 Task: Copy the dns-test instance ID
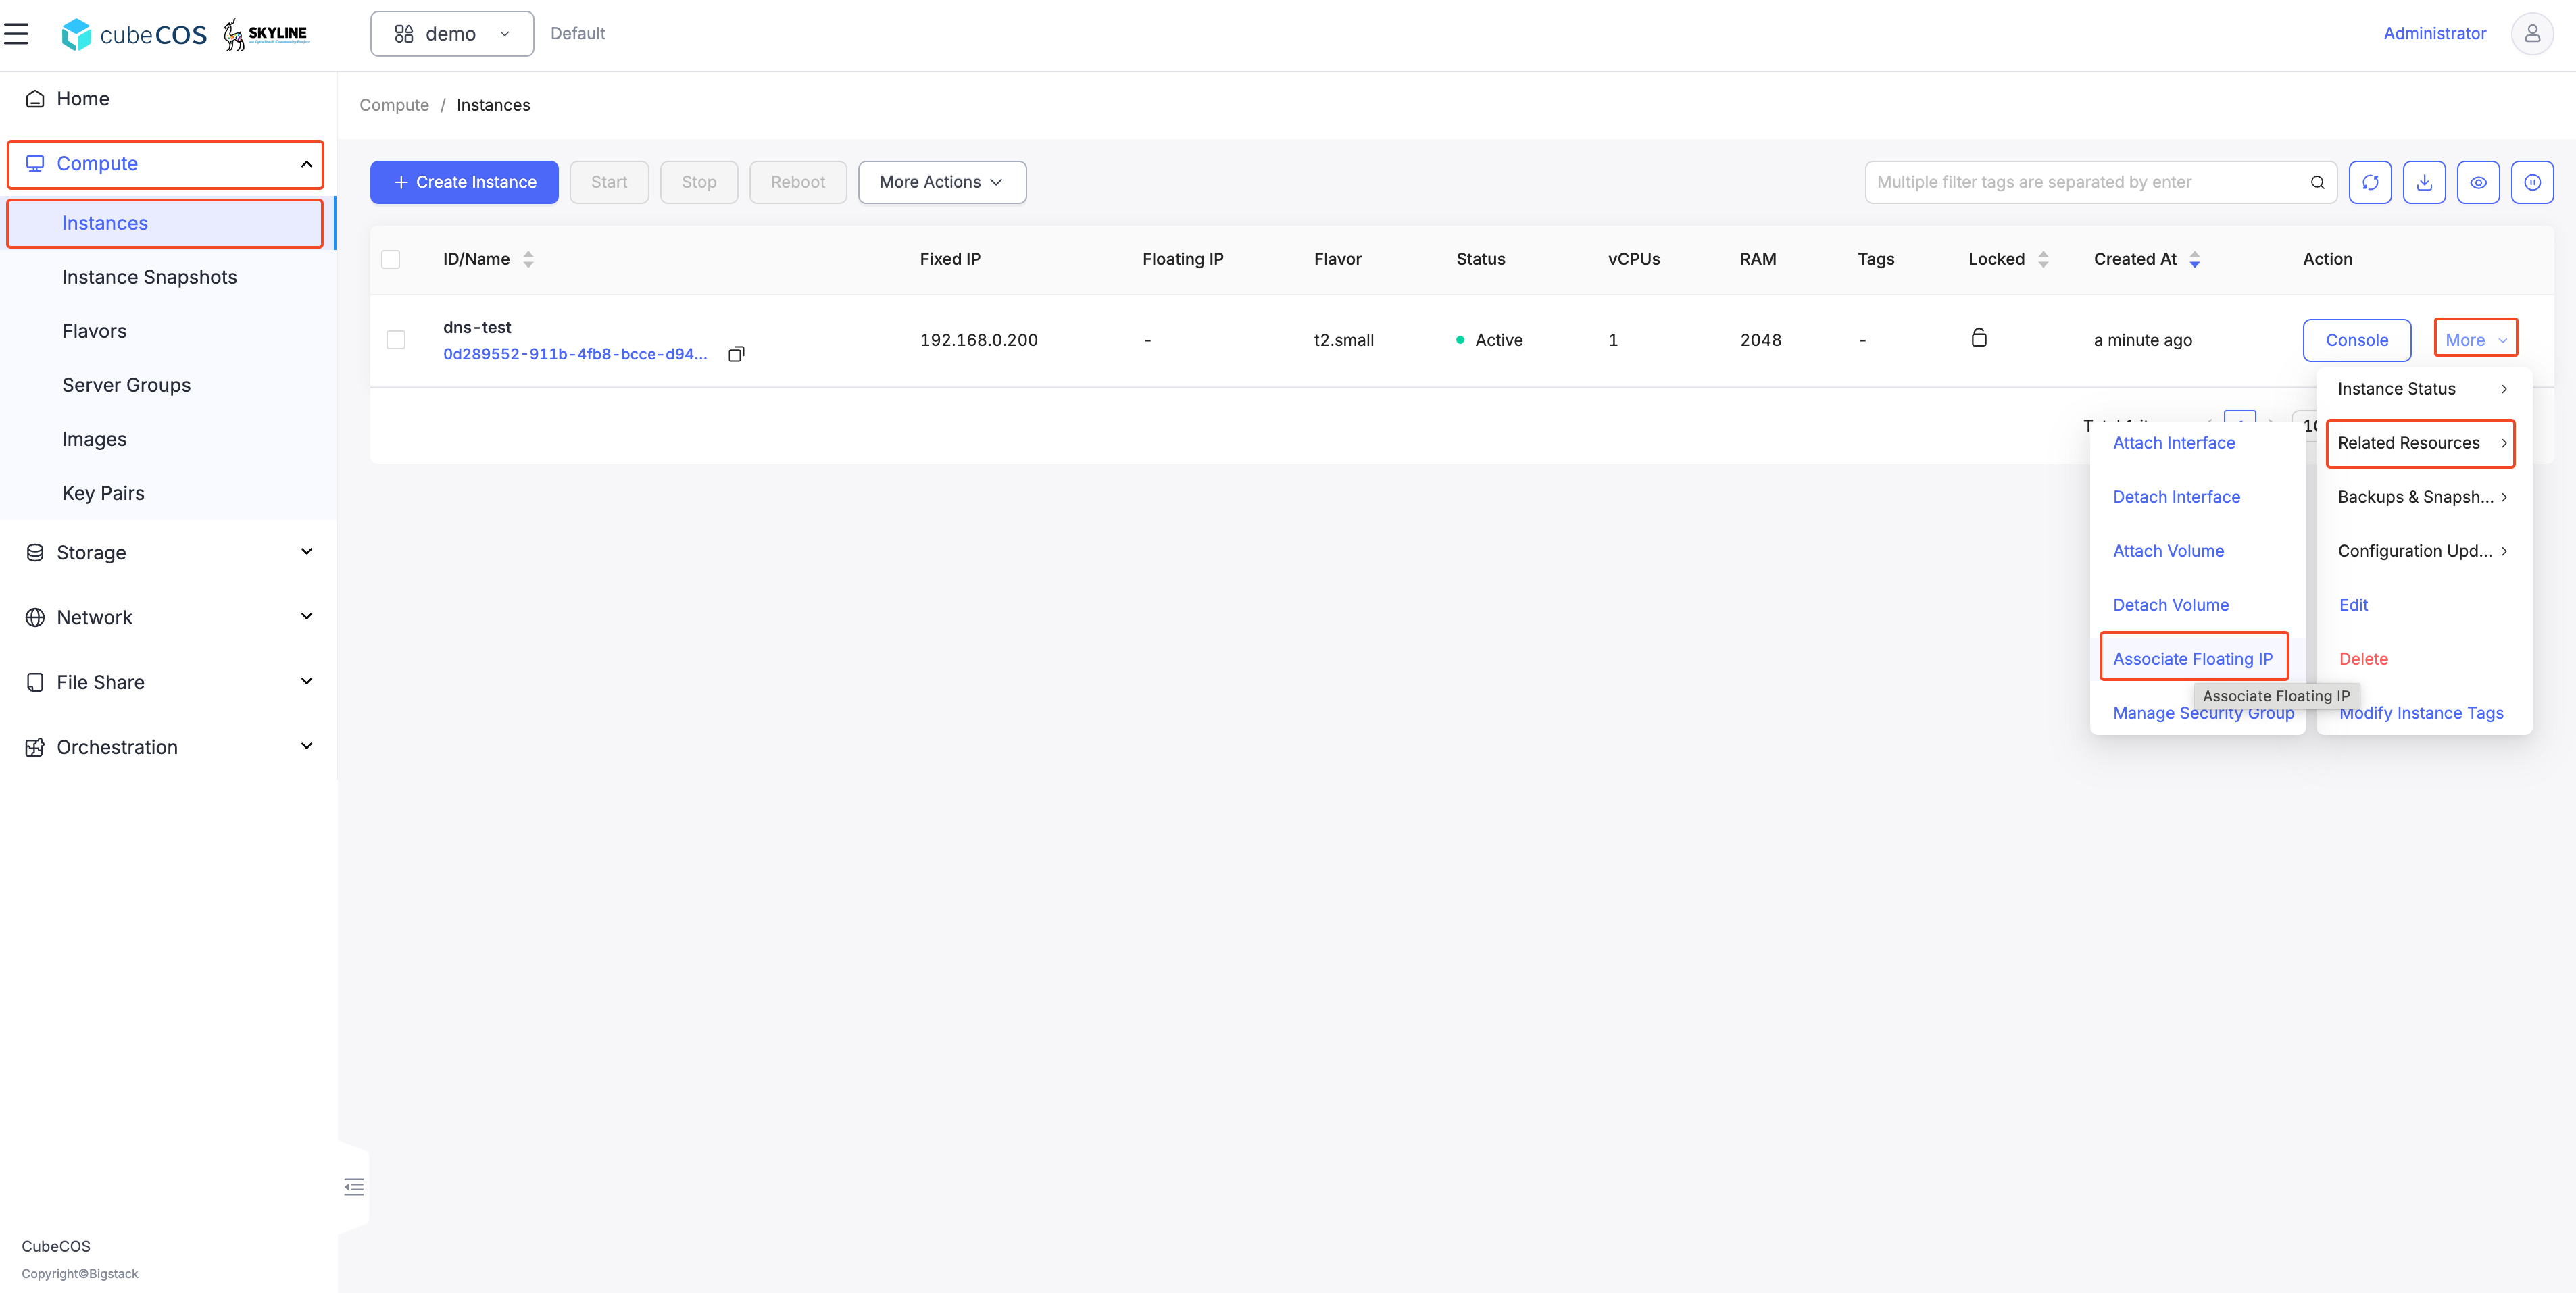(x=736, y=354)
